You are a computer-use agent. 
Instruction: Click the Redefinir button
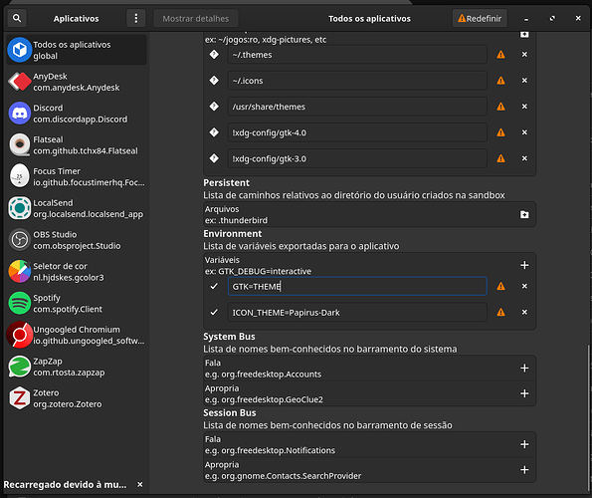480,18
